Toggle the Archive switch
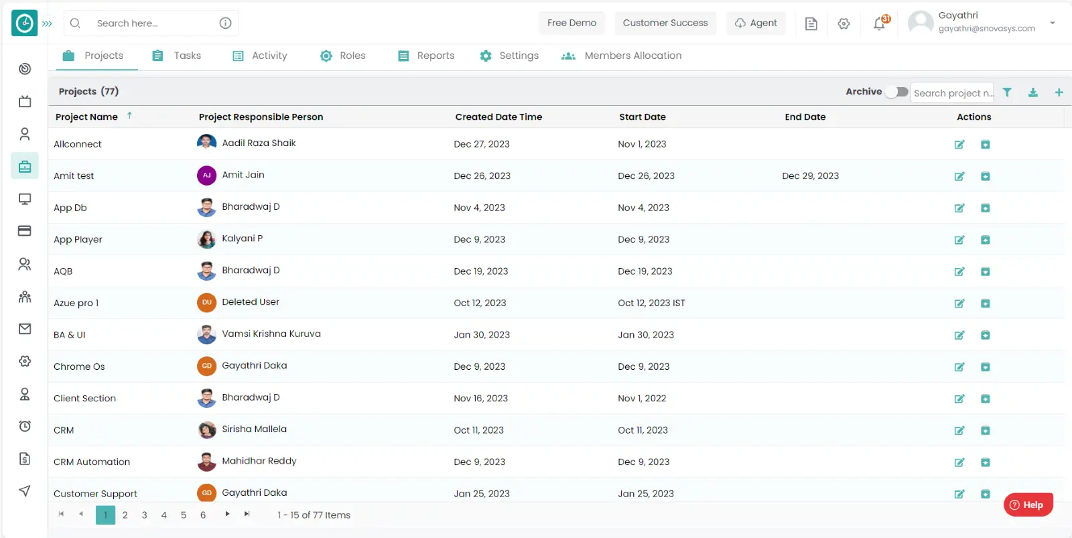 point(896,92)
